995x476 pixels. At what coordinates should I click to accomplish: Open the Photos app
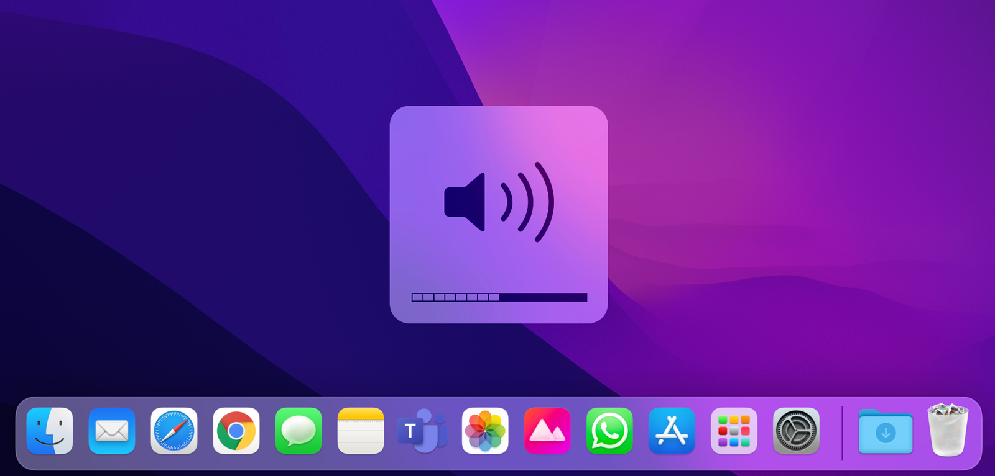pyautogui.click(x=485, y=431)
